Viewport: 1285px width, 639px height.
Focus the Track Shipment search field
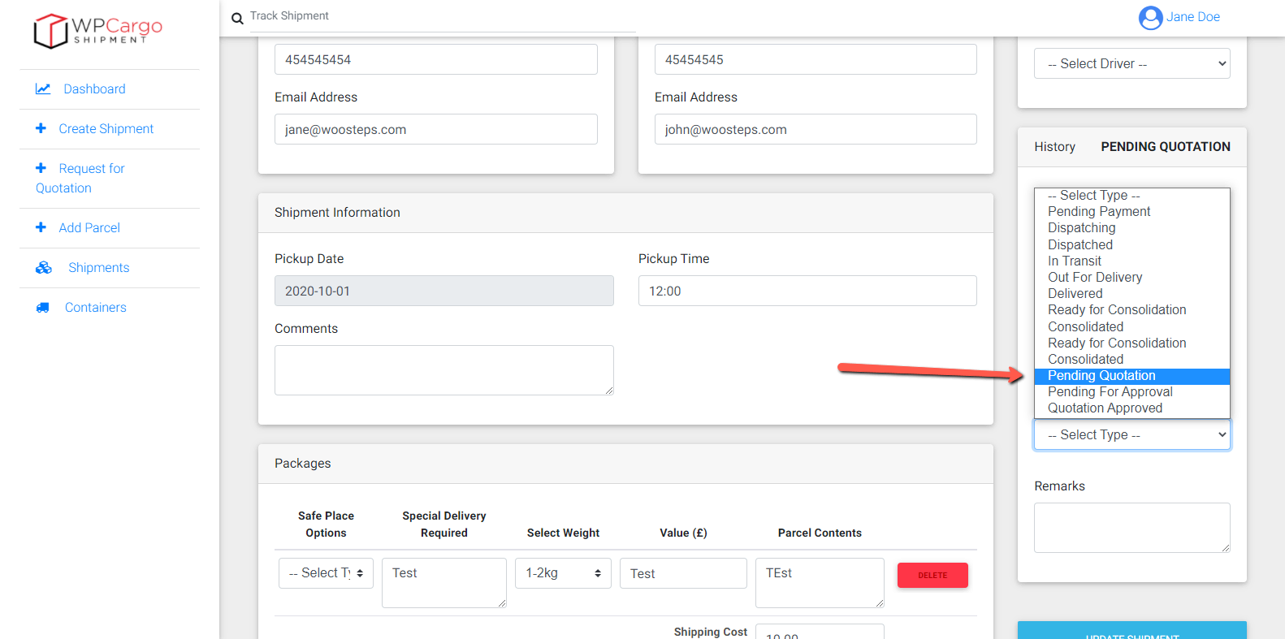443,16
